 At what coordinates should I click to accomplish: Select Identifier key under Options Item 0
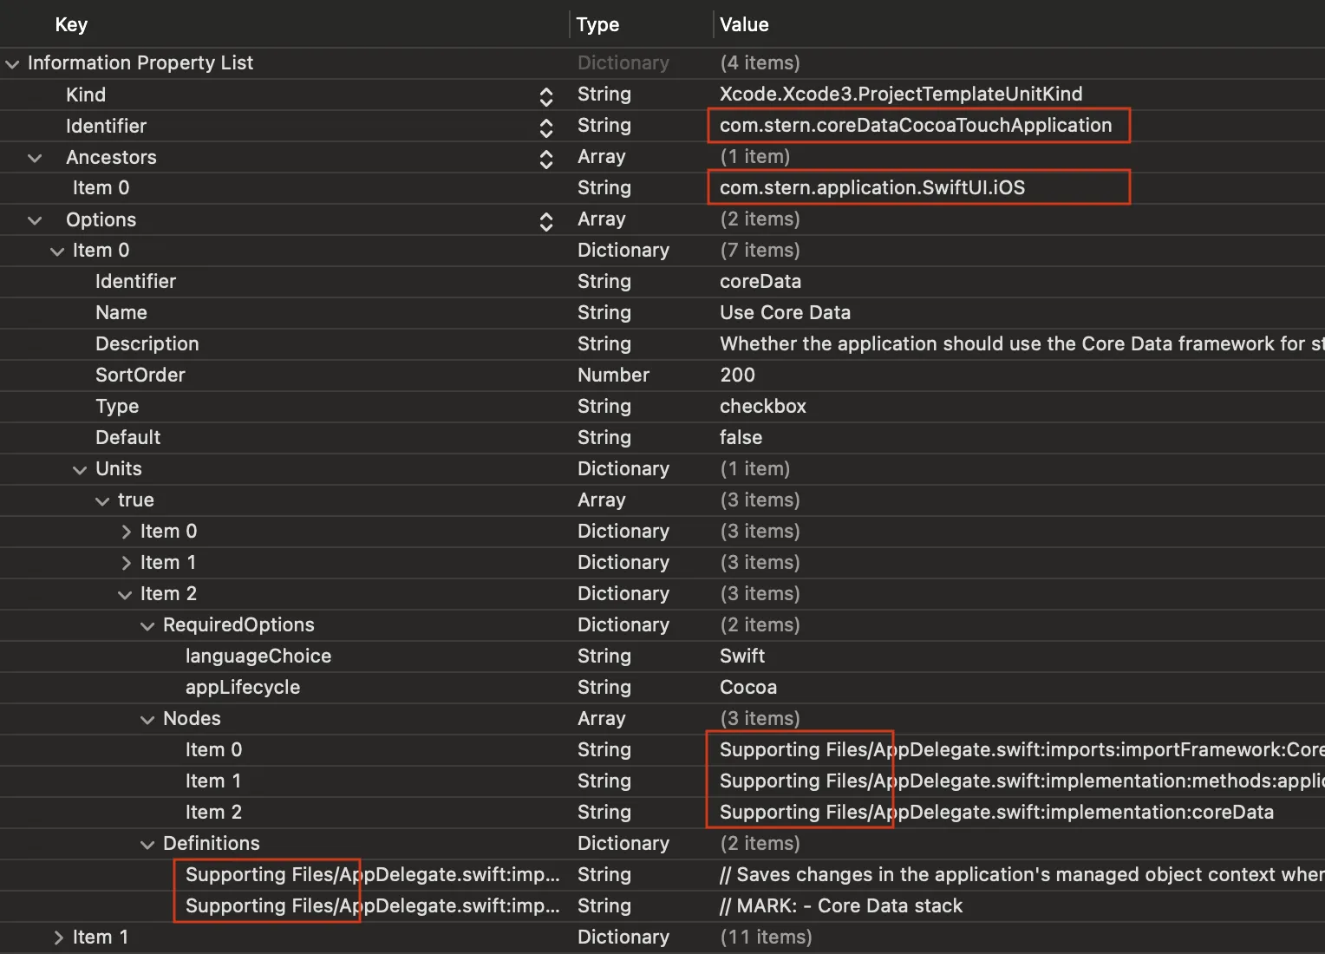(135, 281)
